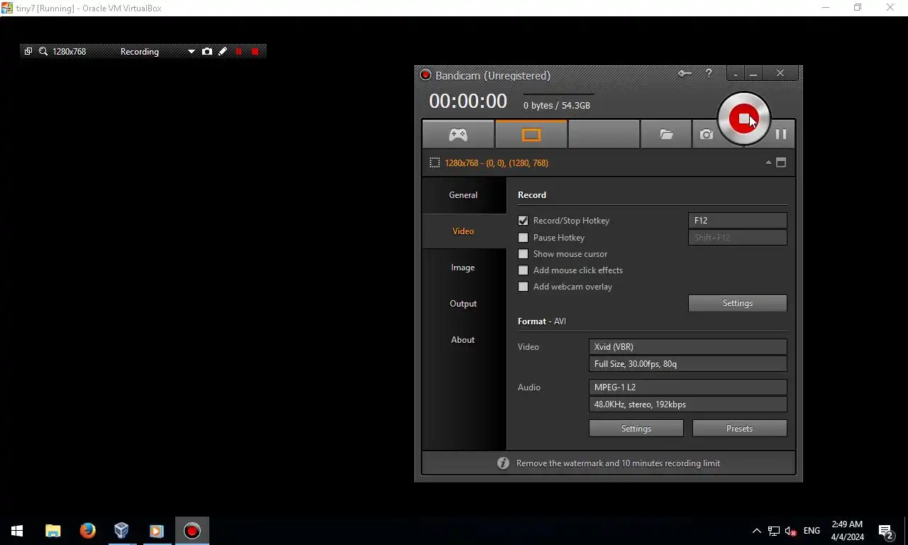
Task: Collapse panel using the small up arrow
Action: (x=768, y=163)
